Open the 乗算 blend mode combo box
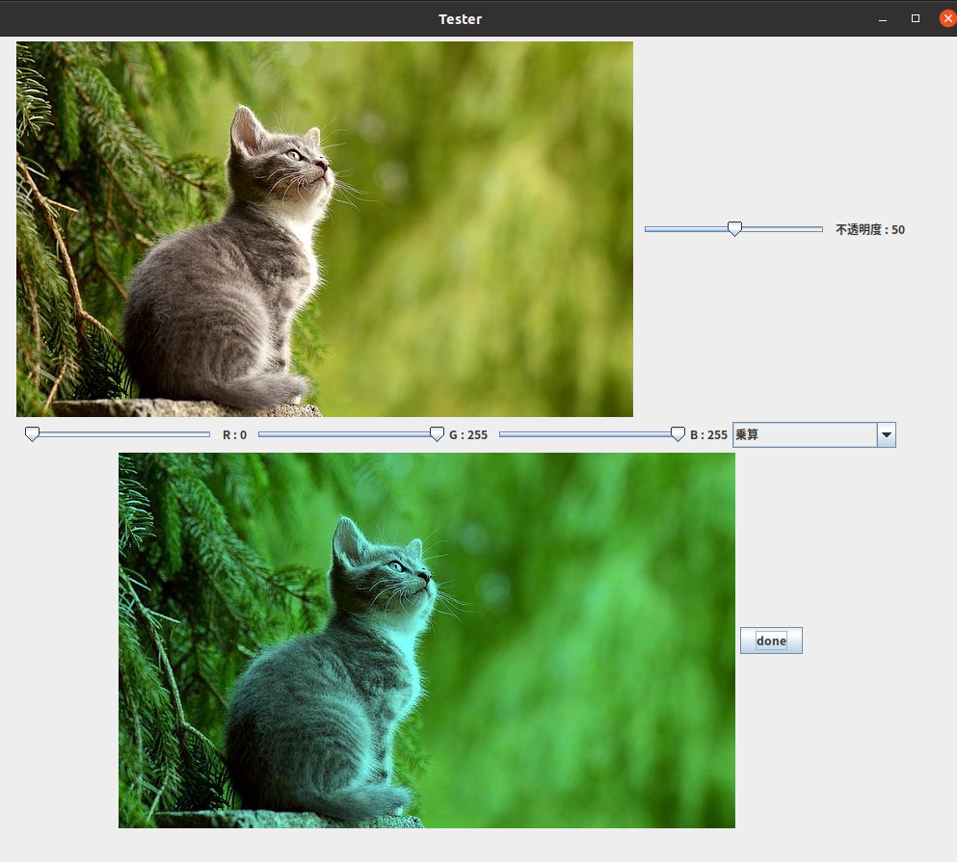The width and height of the screenshot is (957, 862). pyautogui.click(x=805, y=435)
